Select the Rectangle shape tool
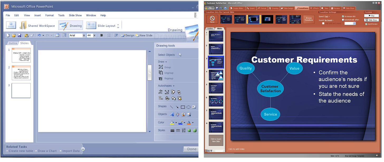Viewport: 384px width, 162px height. click(183, 107)
